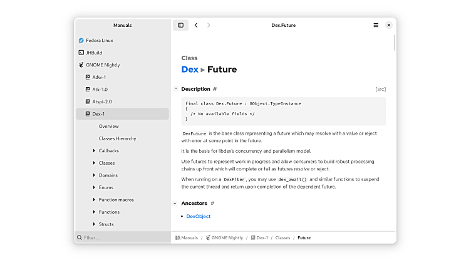Open the hamburger main menu
This screenshot has width=471, height=265.
coord(376,25)
